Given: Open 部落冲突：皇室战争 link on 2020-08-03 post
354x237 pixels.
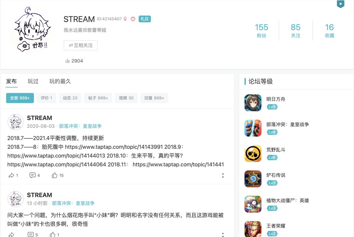Looking at the screenshot, I should point(80,126).
